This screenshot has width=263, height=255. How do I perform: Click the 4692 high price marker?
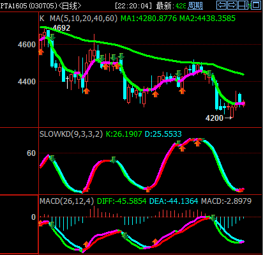click(61, 28)
